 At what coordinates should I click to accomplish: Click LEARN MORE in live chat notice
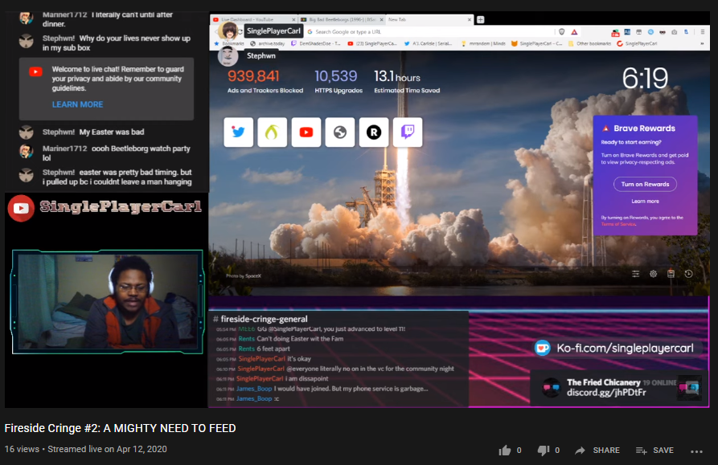coord(77,104)
